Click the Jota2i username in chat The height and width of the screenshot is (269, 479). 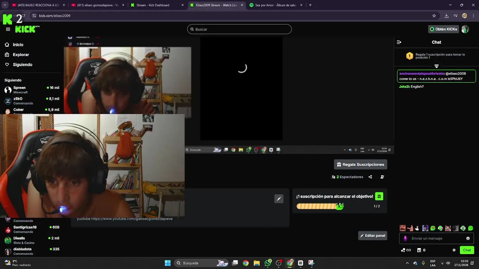pyautogui.click(x=404, y=87)
